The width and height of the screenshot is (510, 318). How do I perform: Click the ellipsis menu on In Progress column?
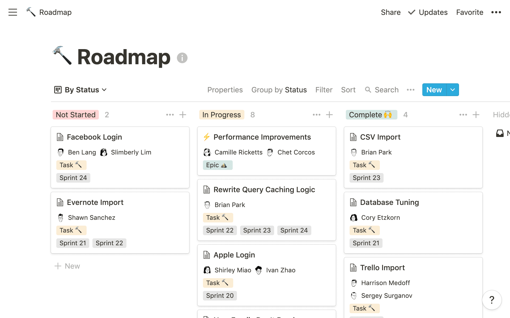[317, 115]
